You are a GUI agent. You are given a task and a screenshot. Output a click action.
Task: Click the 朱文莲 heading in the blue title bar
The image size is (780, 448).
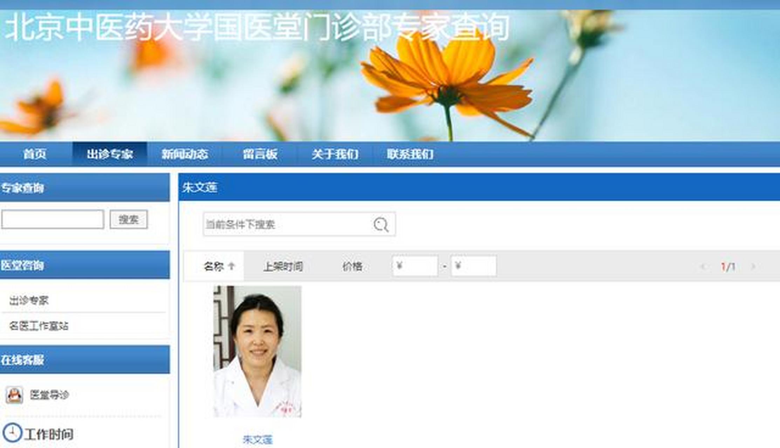[x=200, y=187]
